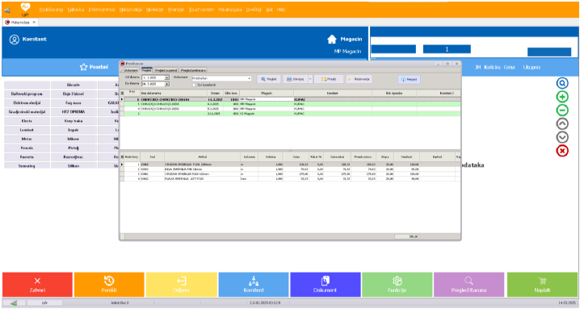Image resolution: width=580 pixels, height=309 pixels.
Task: Click the Rezervacija button in dialog
Action: pyautogui.click(x=359, y=79)
